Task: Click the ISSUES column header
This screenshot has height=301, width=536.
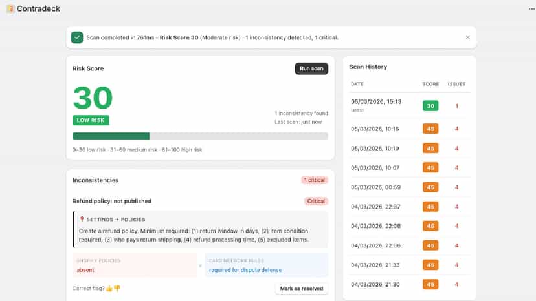Action: (x=456, y=84)
